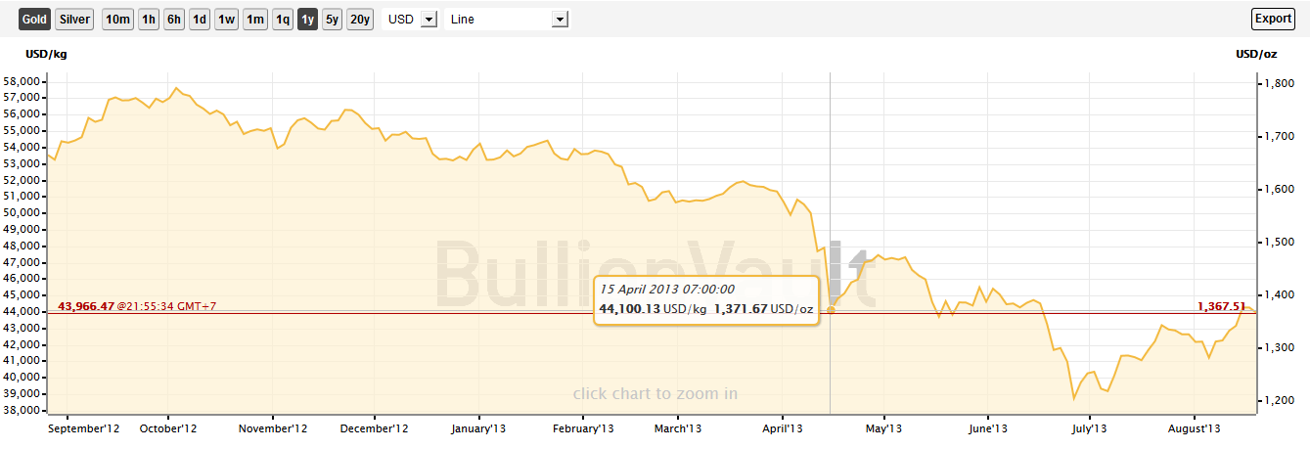Click the 15 April 2013 data point marker
Image resolution: width=1310 pixels, height=449 pixels.
coord(831,310)
